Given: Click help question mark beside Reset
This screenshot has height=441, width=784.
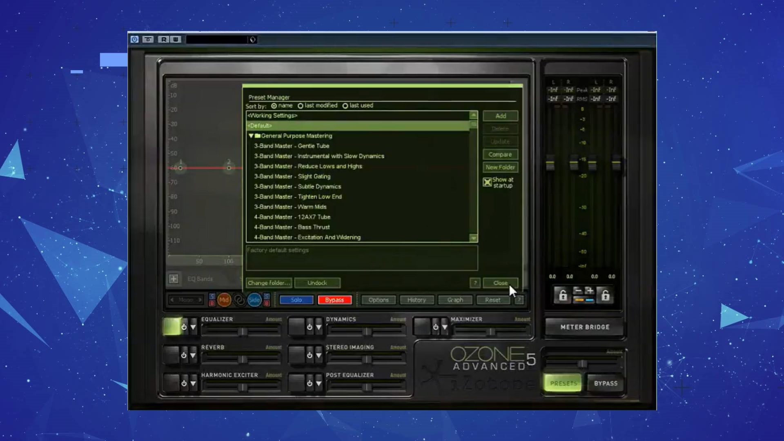Looking at the screenshot, I should pos(519,300).
